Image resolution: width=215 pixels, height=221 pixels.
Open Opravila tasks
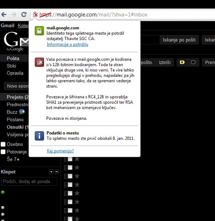[x=15, y=73]
